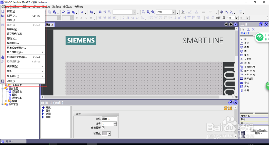Click the binoculars find icon

pos(100,12)
